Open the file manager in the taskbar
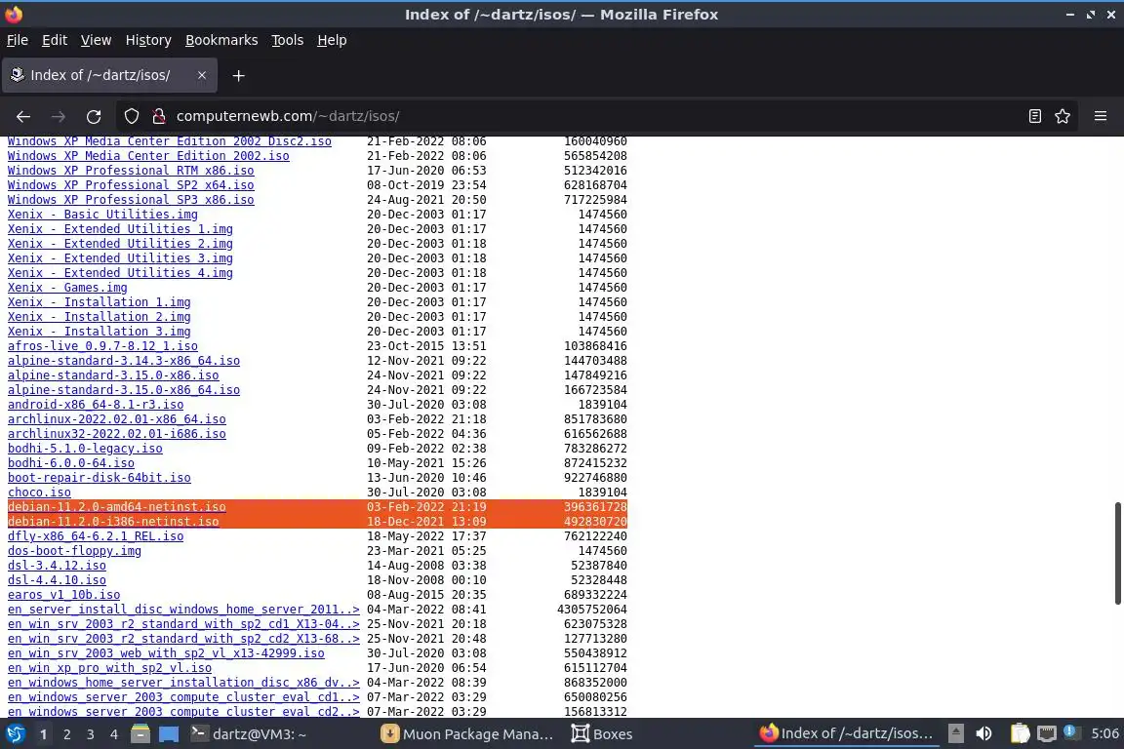Viewport: 1124px width, 749px height. (x=140, y=734)
